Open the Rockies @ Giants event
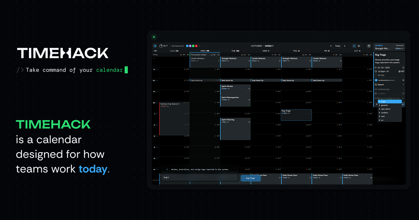Image resolution: width=419 pixels, height=220 pixels. (x=175, y=119)
